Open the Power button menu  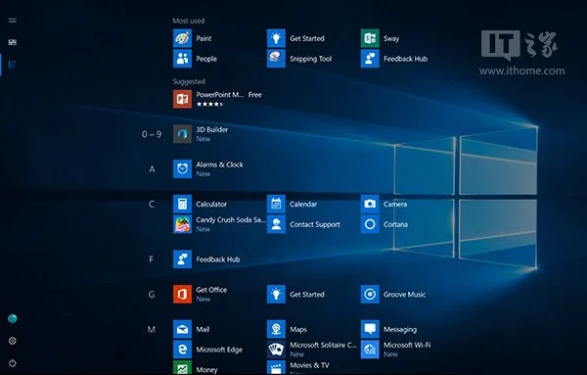pos(13,363)
